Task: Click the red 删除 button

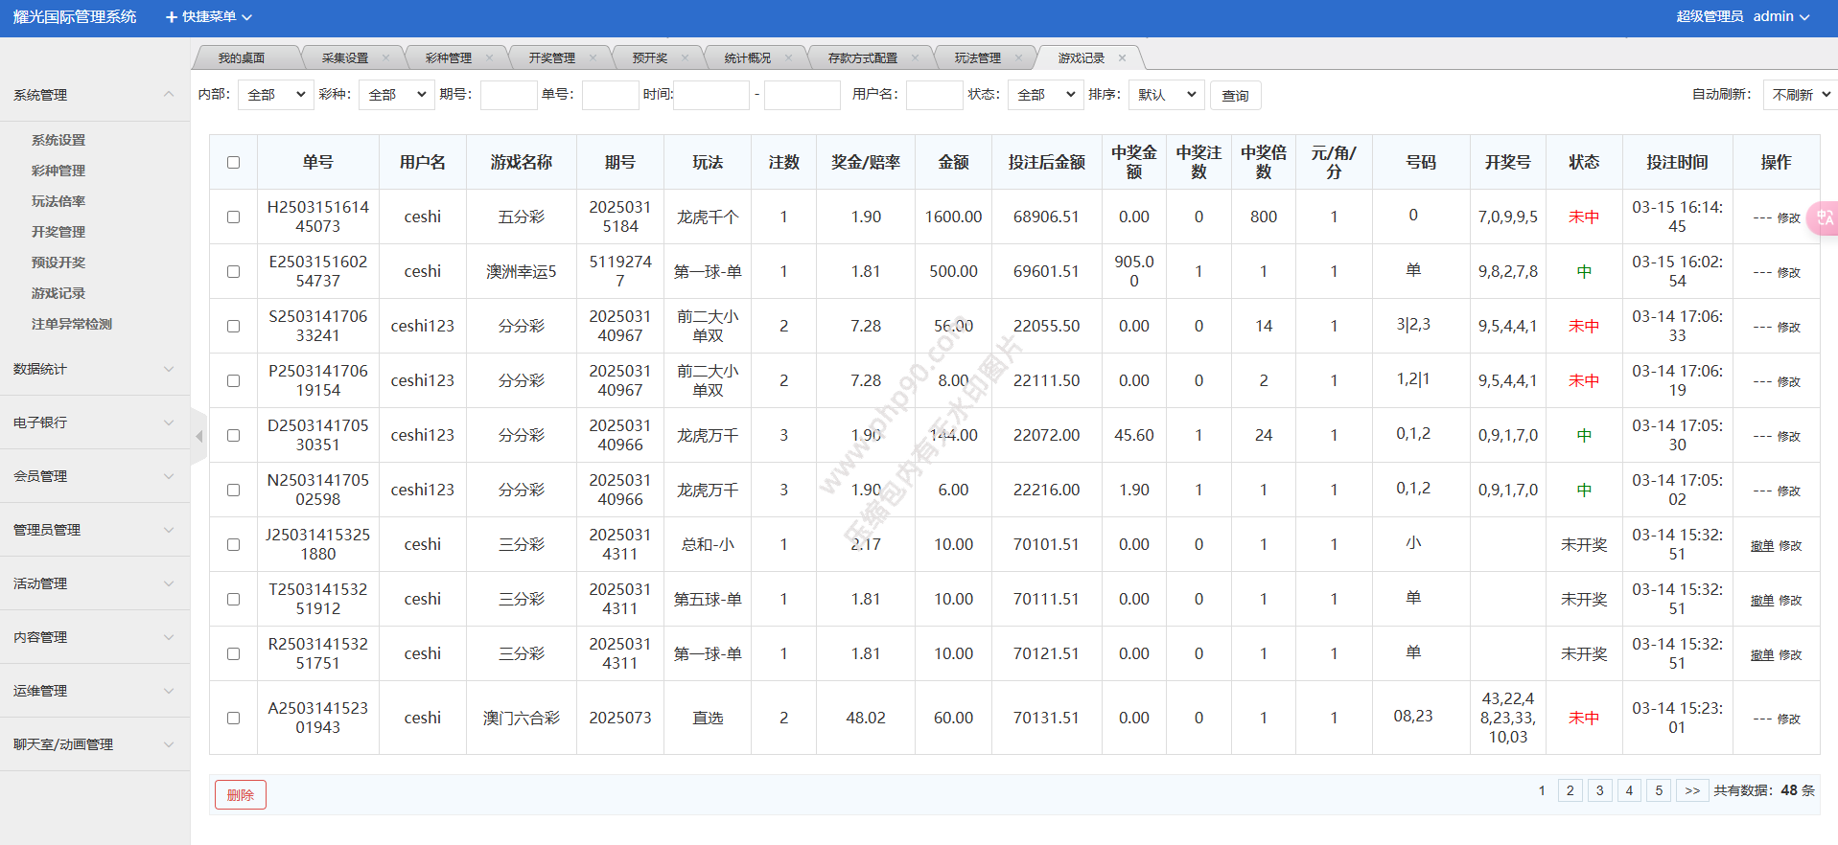Action: (x=240, y=794)
